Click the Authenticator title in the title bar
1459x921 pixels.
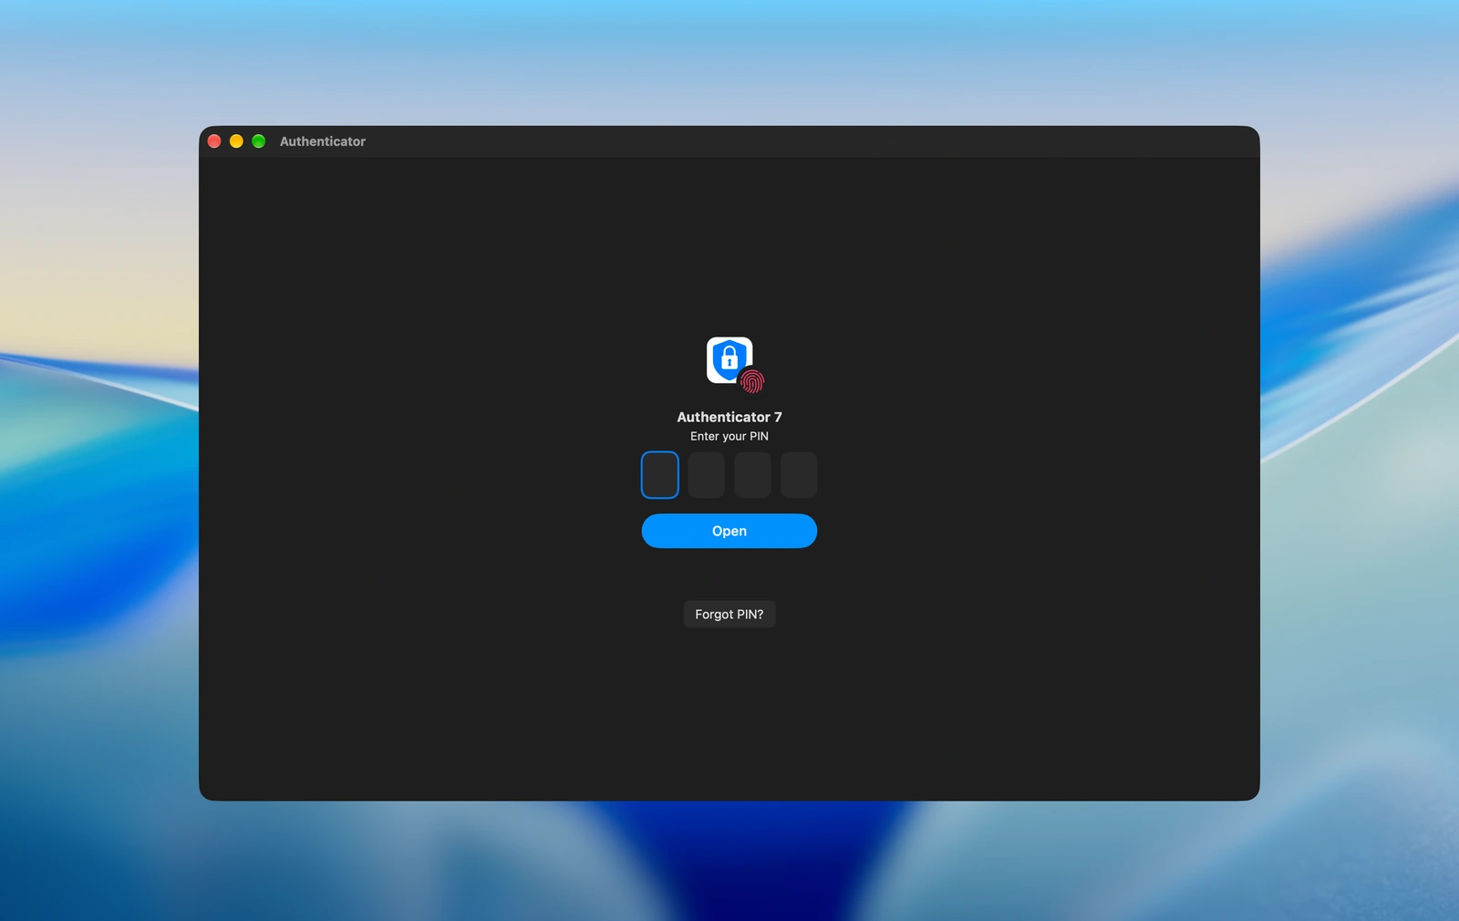pos(323,141)
